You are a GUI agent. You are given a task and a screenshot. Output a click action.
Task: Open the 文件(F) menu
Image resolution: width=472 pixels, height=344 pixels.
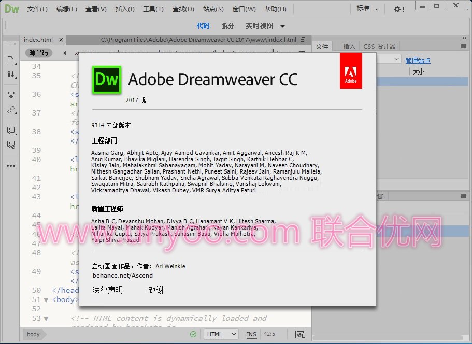[37, 9]
